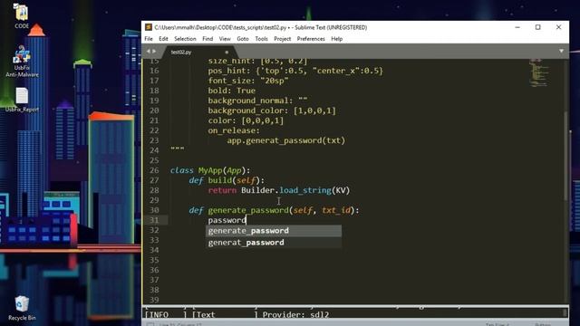
Task: Click 'def build(self):' text
Action: pos(227,180)
